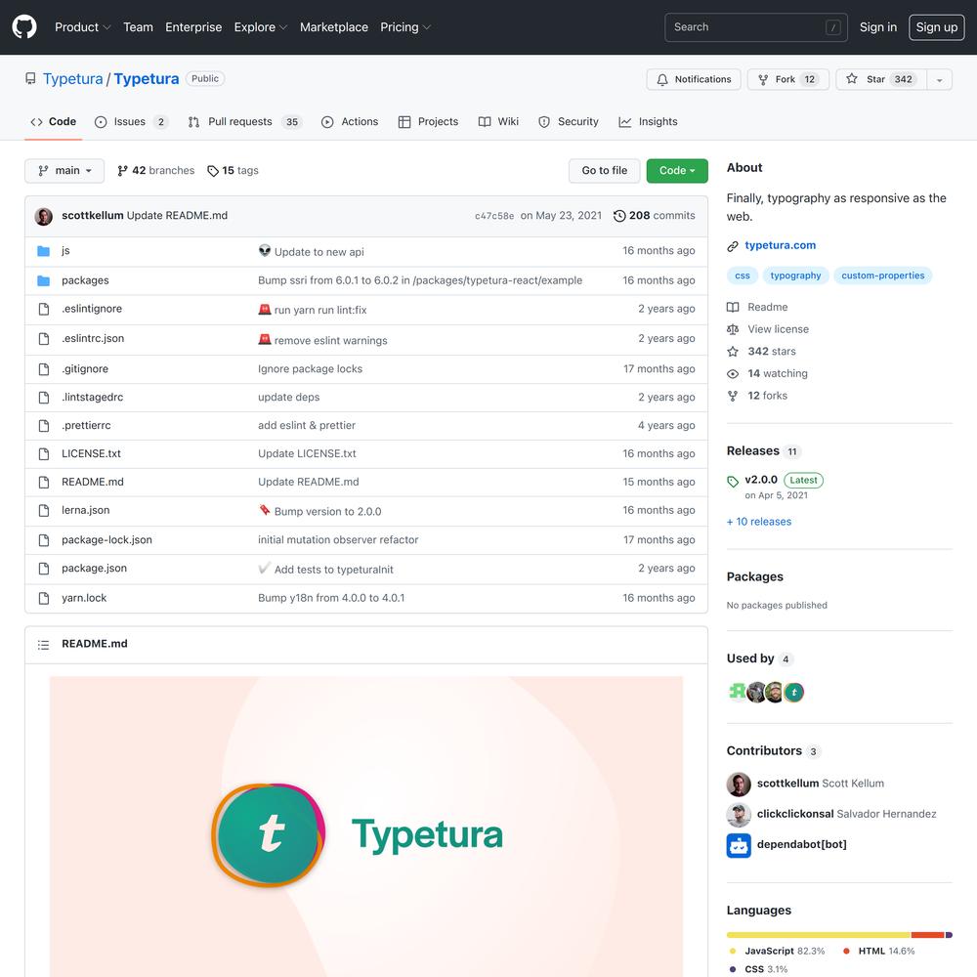The image size is (977, 977).
Task: Click the Enterprise menu item
Action: click(193, 27)
